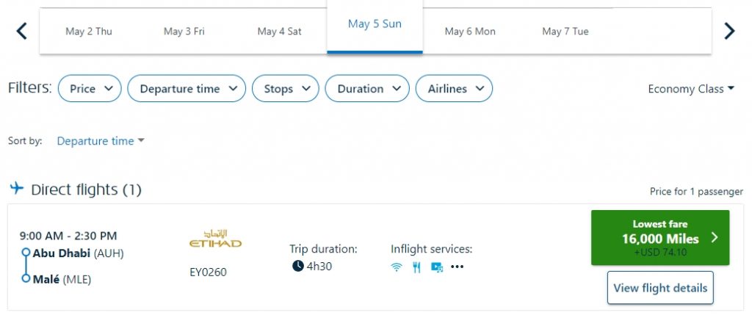Click the inflight entertainment icon
This screenshot has width=752, height=318.
pos(437,267)
